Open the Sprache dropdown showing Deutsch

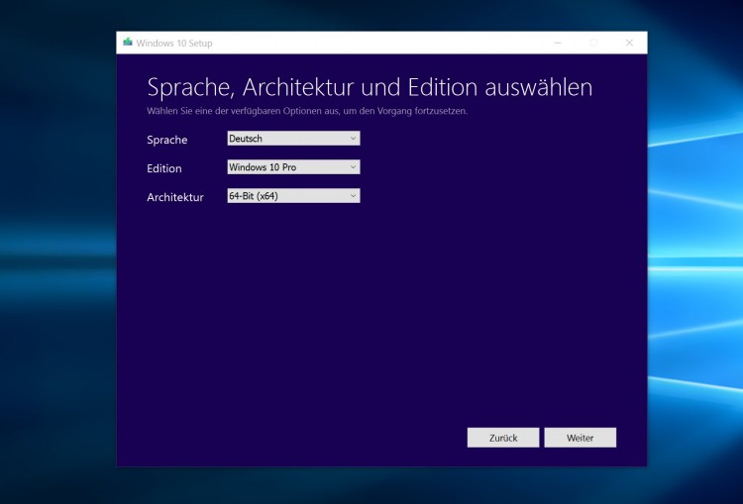[x=293, y=139]
